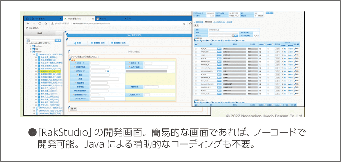Screen dimensions: 341x162
Task: Toggle DB更新 checkbox in access_key_tx row
Action: tap(268, 94)
